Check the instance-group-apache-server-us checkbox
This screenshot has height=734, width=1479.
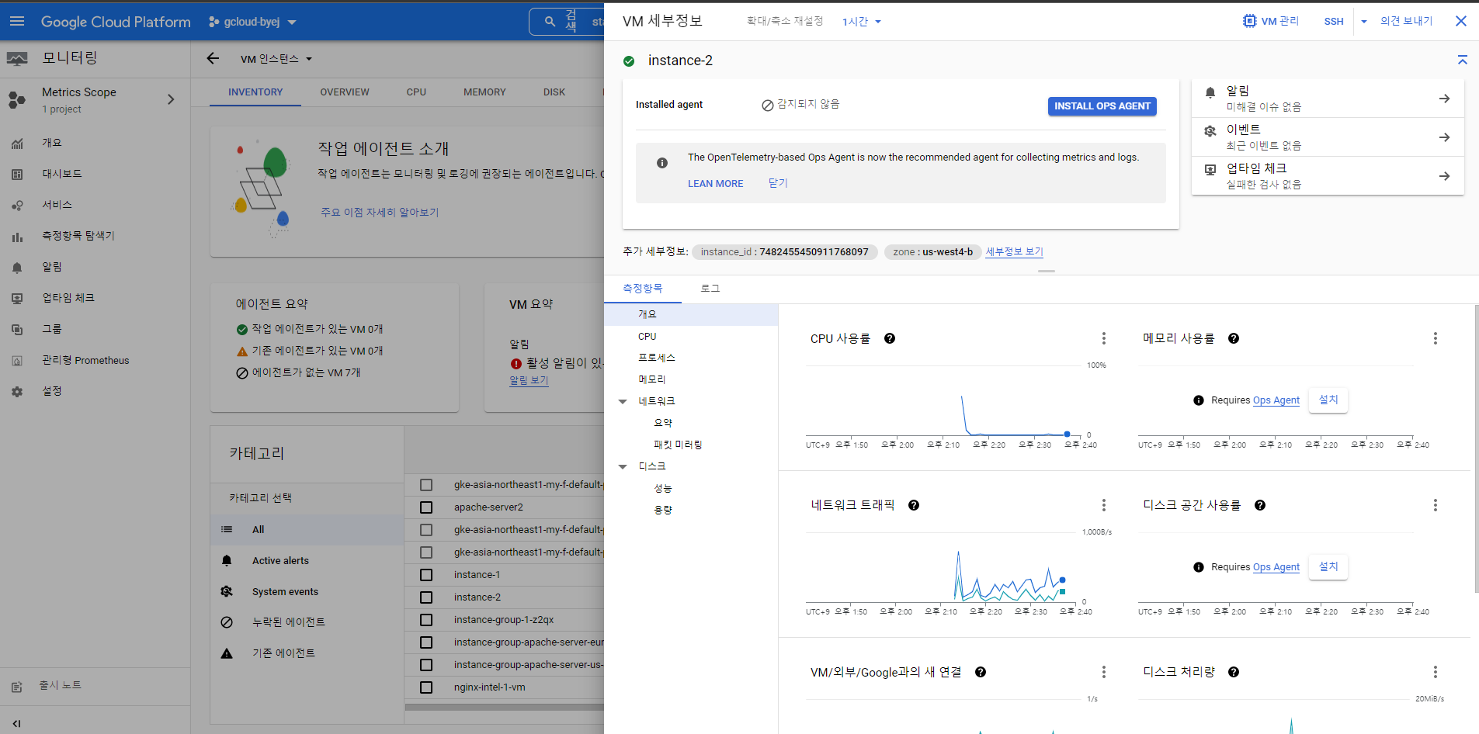click(426, 665)
